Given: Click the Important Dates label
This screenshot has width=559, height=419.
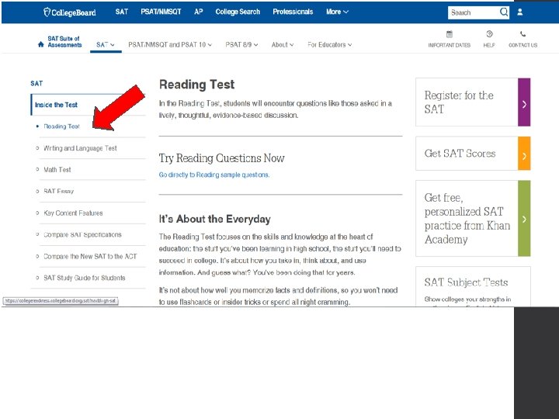Looking at the screenshot, I should (x=450, y=45).
